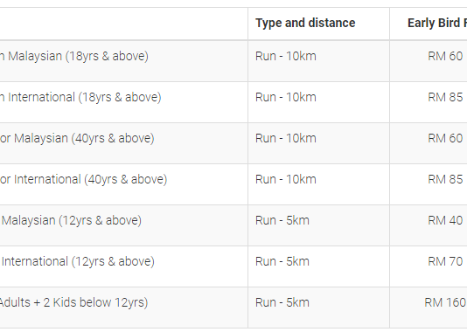
Task: Select 'Malaysian (12yrs & above)' category cell
Action: 71,220
